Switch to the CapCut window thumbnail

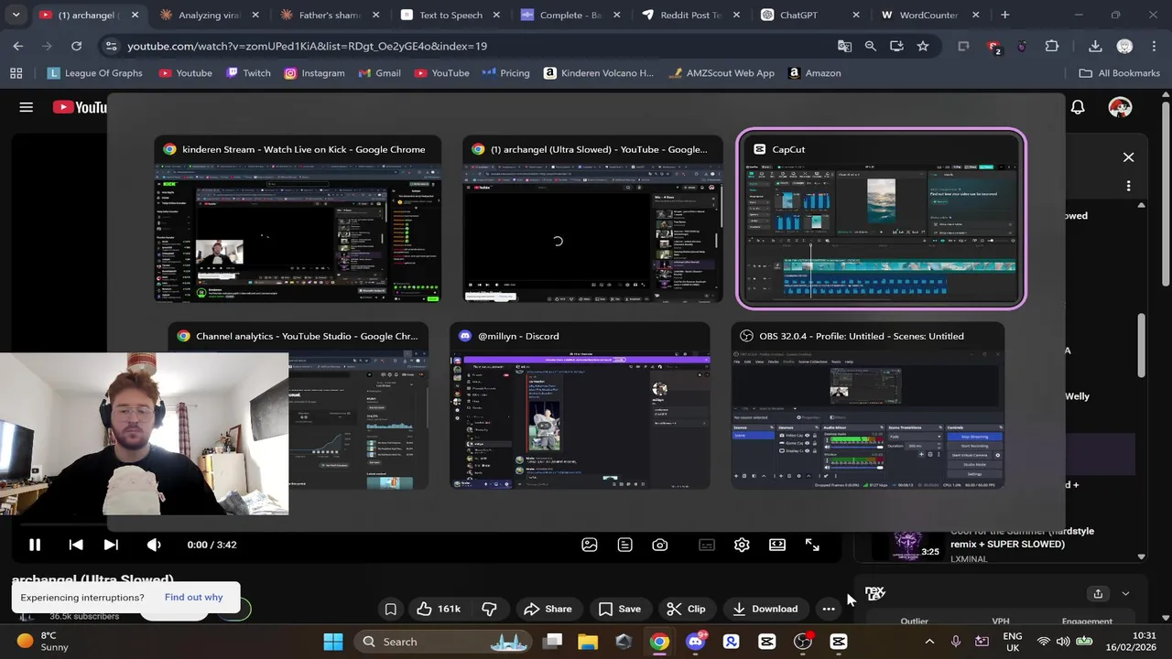pos(881,219)
